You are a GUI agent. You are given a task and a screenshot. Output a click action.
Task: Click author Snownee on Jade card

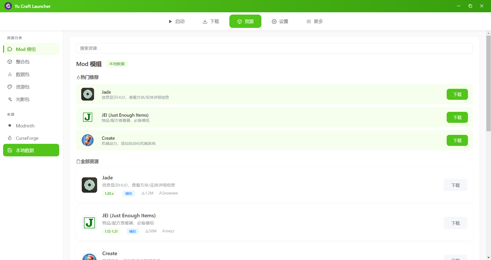(x=168, y=193)
